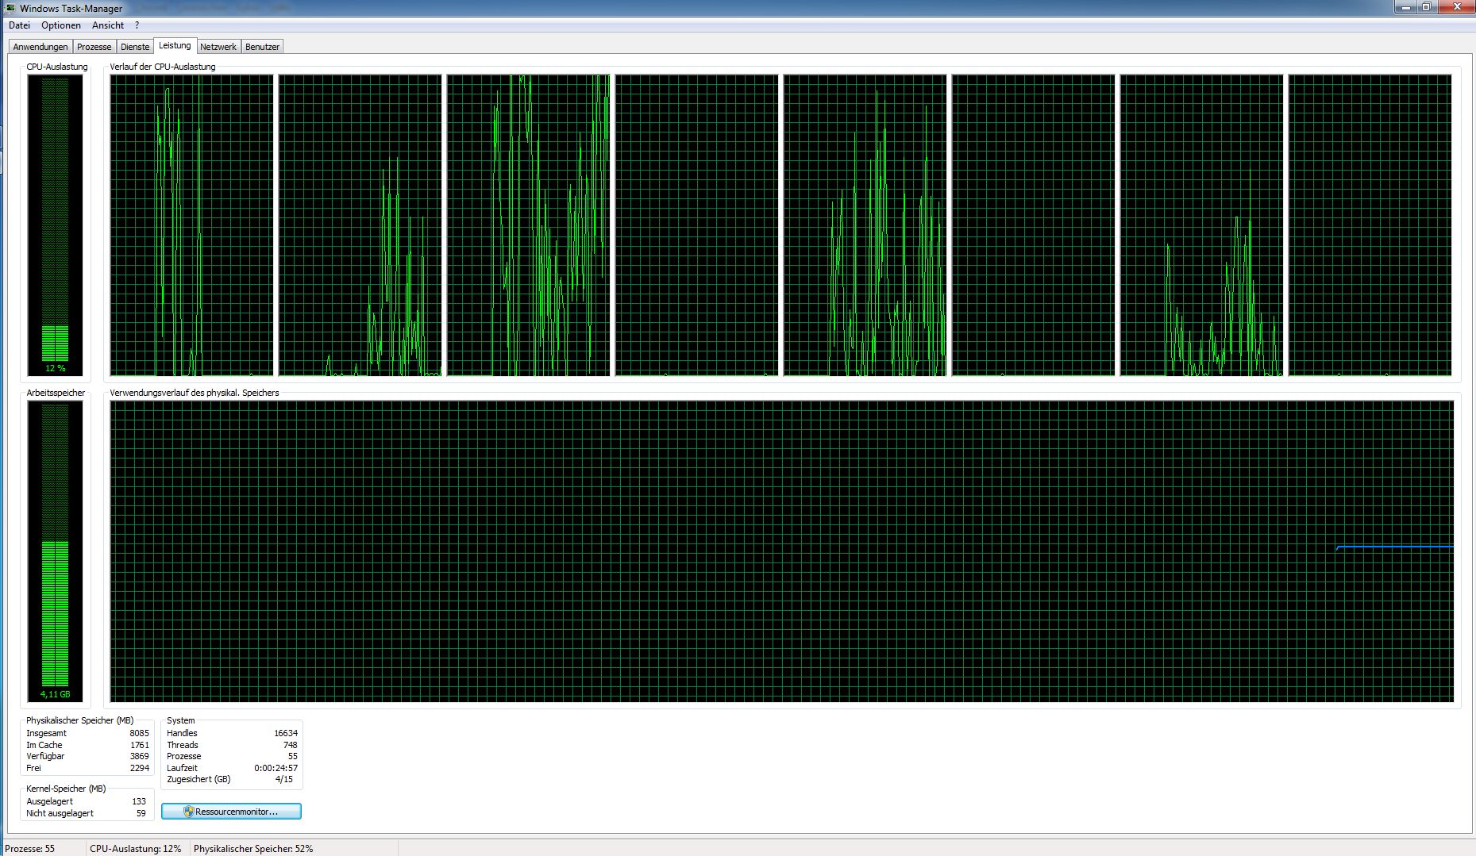Click the eighth CPU core history graph
1476x856 pixels.
pos(1370,225)
